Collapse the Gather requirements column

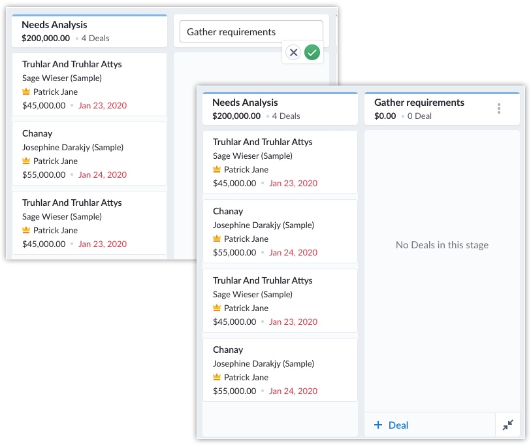(x=508, y=425)
